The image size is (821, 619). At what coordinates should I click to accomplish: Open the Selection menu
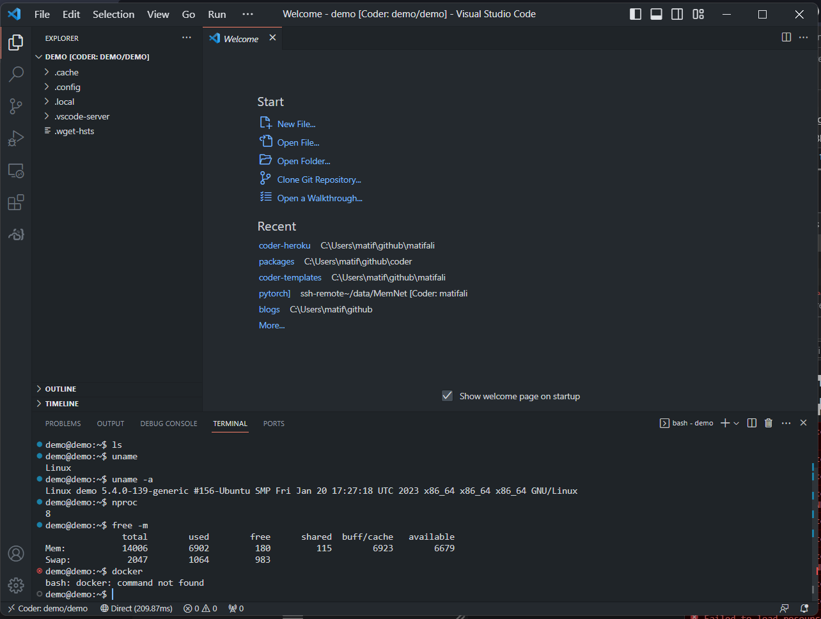114,14
